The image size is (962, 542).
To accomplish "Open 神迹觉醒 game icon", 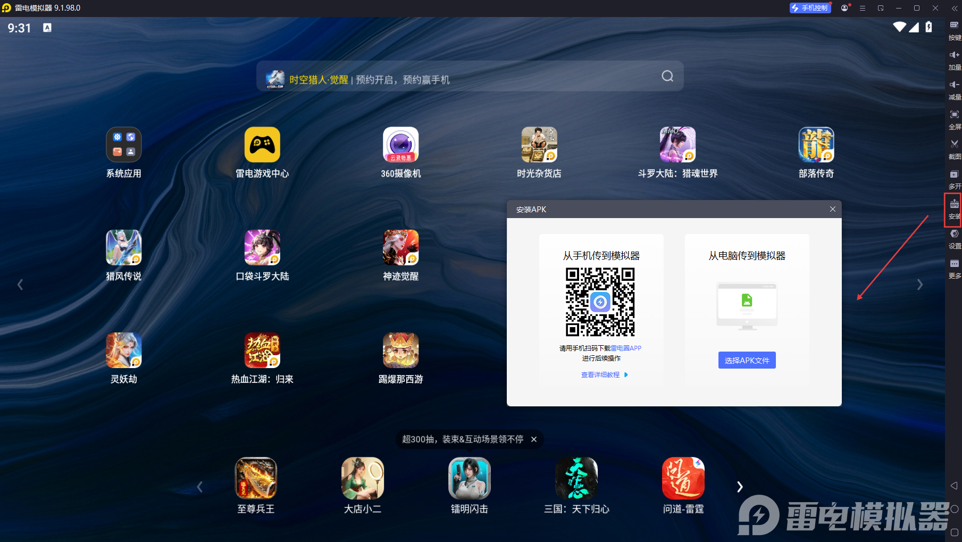I will [401, 247].
